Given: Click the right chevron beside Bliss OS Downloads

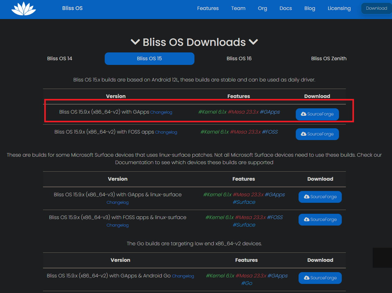Looking at the screenshot, I should (x=253, y=42).
